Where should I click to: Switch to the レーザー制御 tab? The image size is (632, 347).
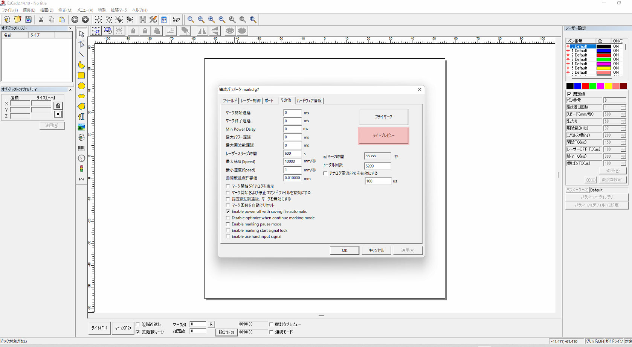pyautogui.click(x=250, y=100)
